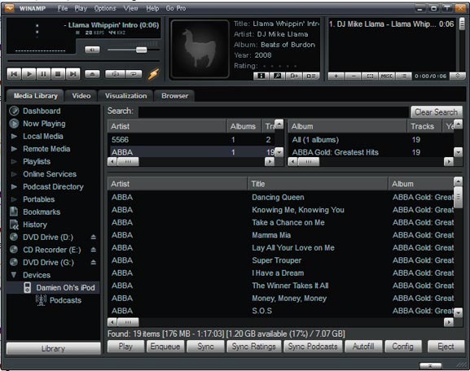Screen dimensions: 470x371
Task: Click the Search input field
Action: 274,111
